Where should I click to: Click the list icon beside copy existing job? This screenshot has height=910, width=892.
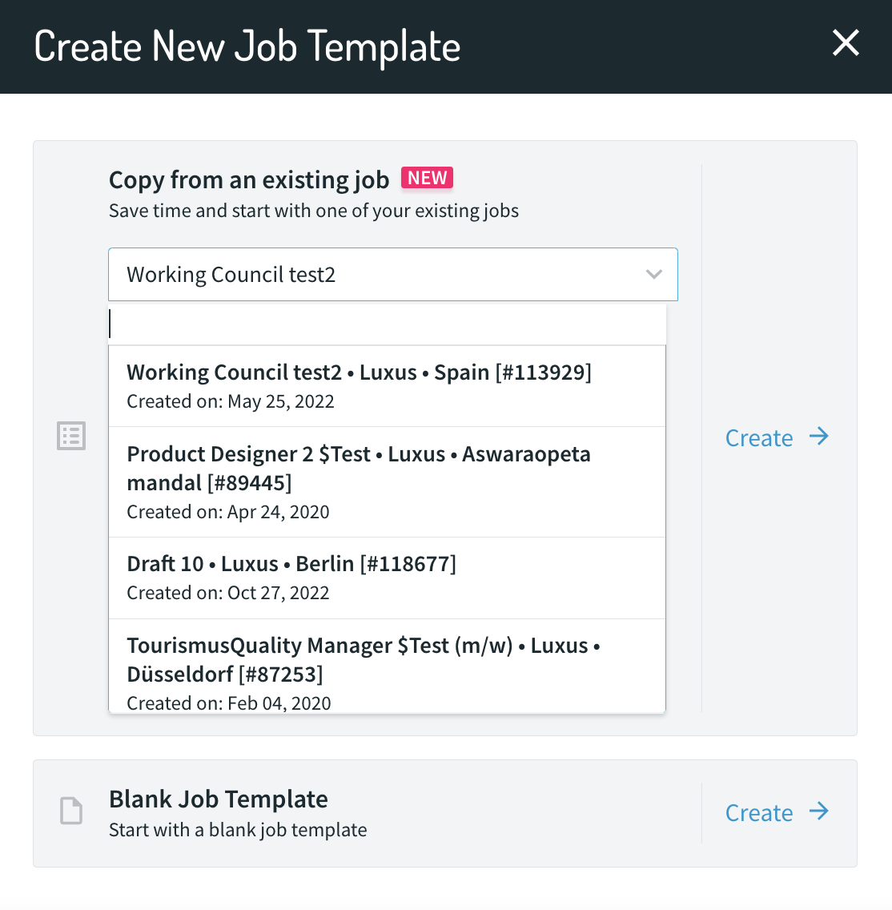click(x=71, y=436)
